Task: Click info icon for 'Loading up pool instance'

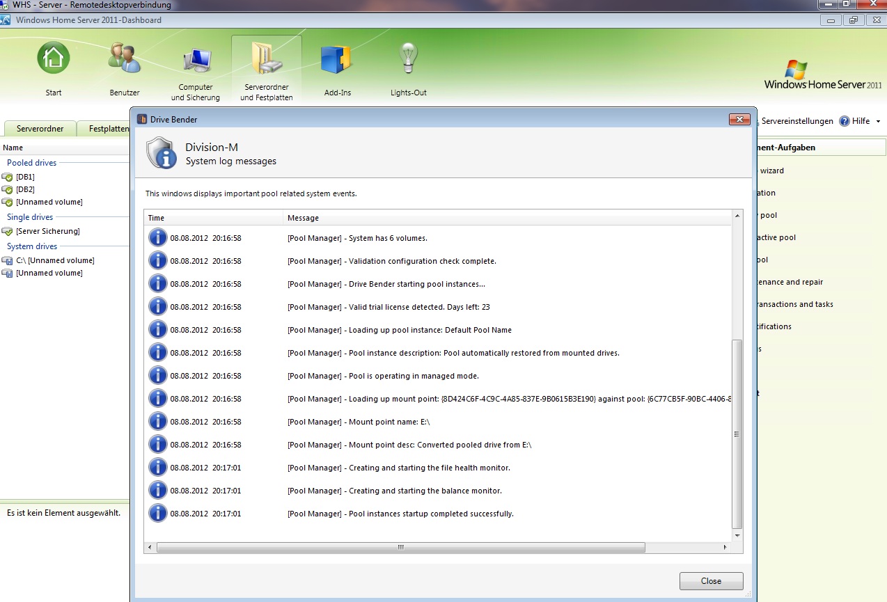Action: pyautogui.click(x=158, y=330)
